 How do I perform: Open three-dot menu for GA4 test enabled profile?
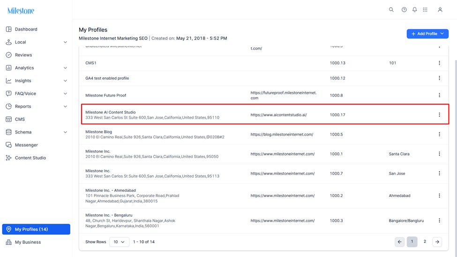coord(439,78)
